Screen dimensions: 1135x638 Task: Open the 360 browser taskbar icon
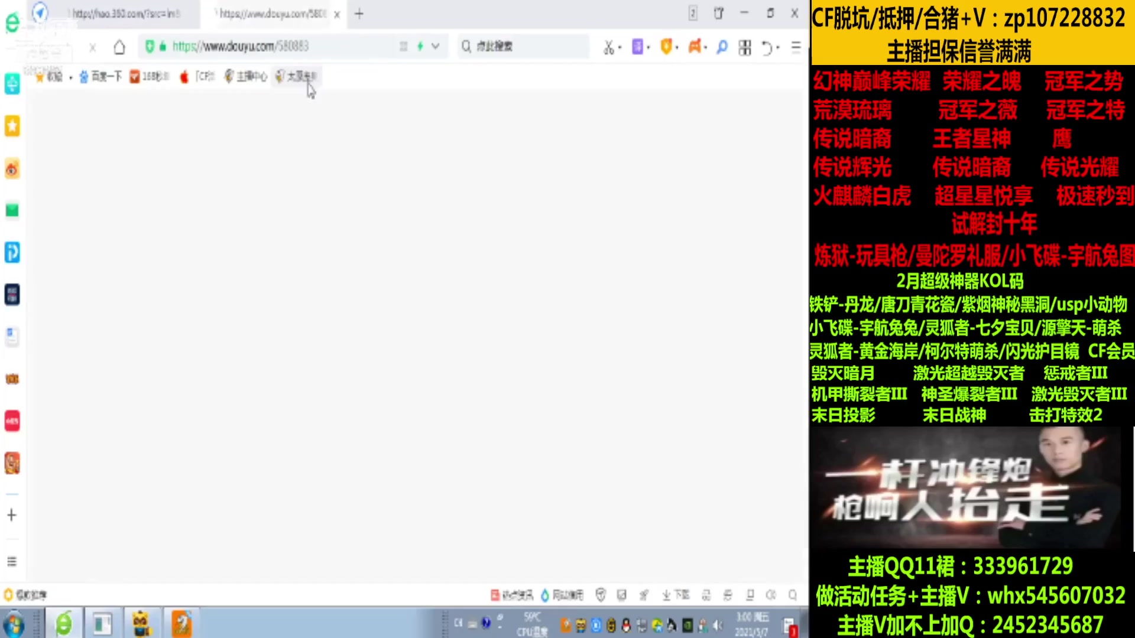coord(63,624)
